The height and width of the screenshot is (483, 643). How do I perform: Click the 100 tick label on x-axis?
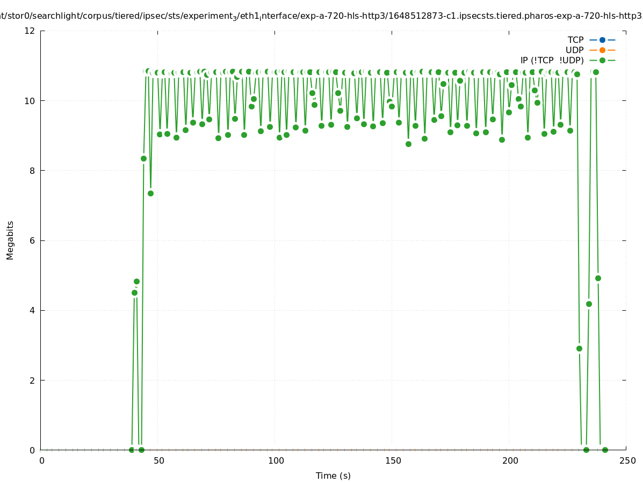(276, 460)
